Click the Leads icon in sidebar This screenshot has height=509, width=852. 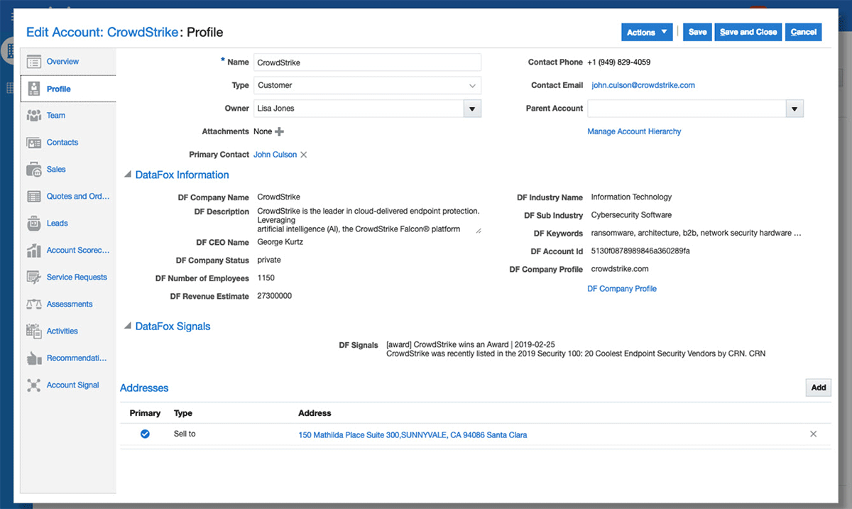[33, 224]
